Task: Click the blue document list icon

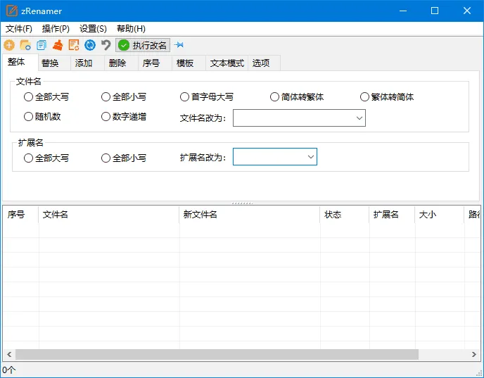Action: (42, 45)
